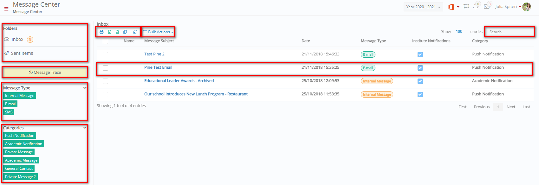Select the checkbox for Test Pine 2
The width and height of the screenshot is (539, 185).
click(x=106, y=55)
